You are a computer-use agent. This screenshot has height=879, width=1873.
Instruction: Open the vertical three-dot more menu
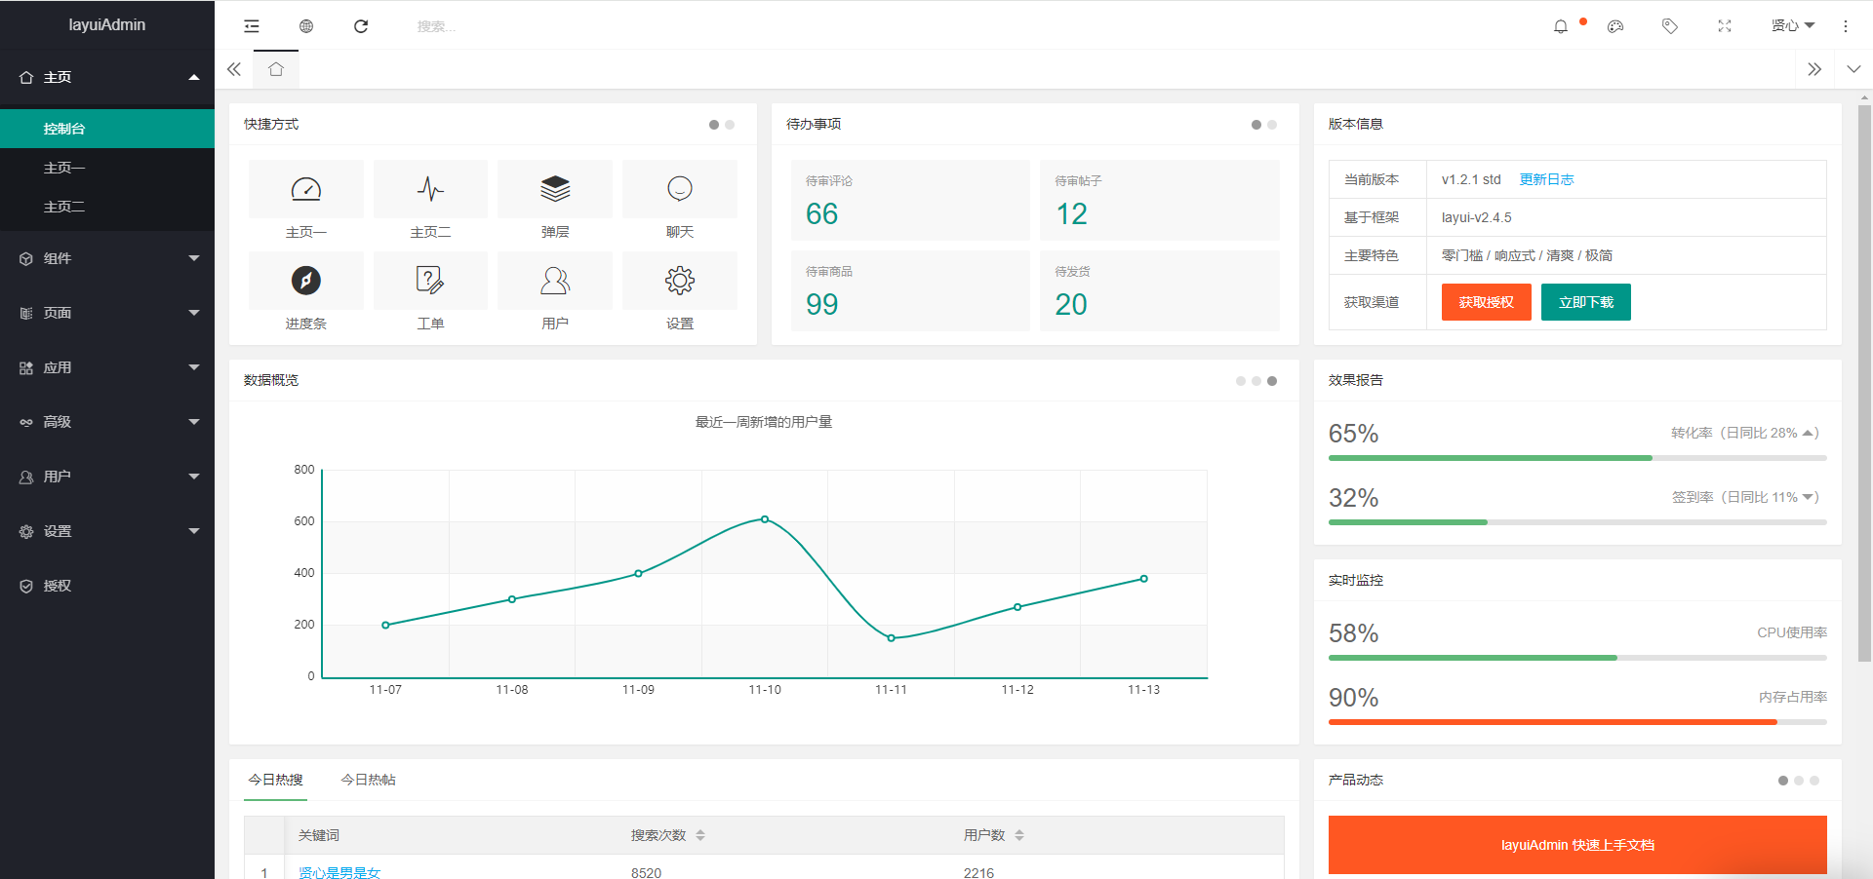[x=1846, y=26]
